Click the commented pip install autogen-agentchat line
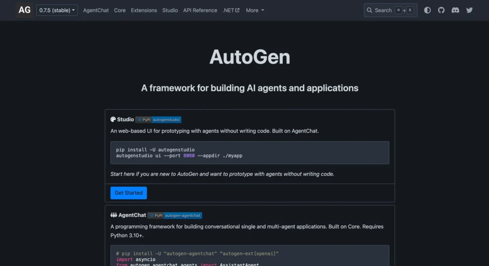This screenshot has height=266, width=489. (197, 254)
